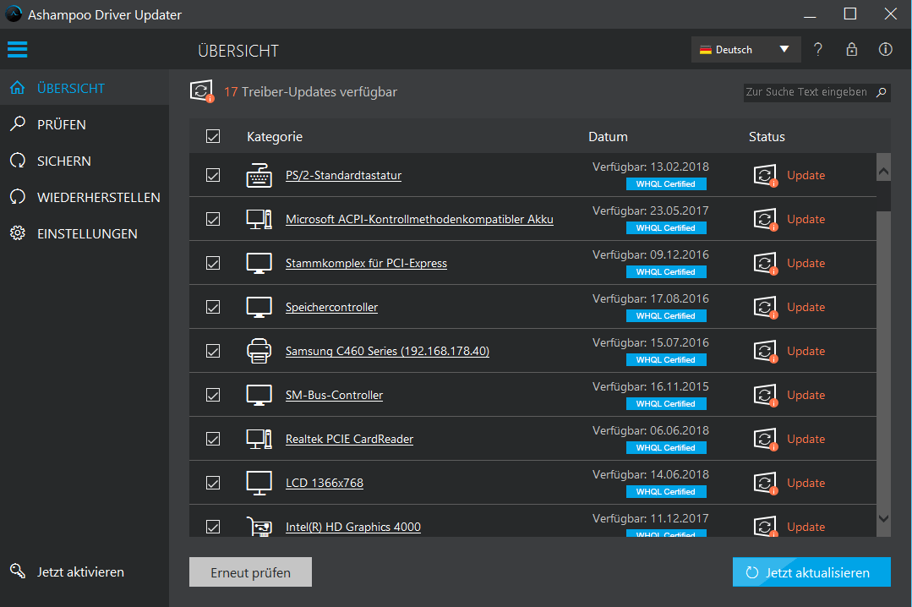Uncheck the LCD 1366x768 checkbox

213,483
